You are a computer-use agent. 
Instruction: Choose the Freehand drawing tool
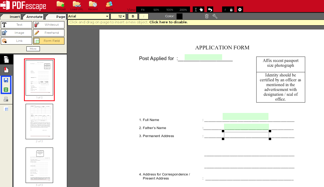click(x=49, y=33)
